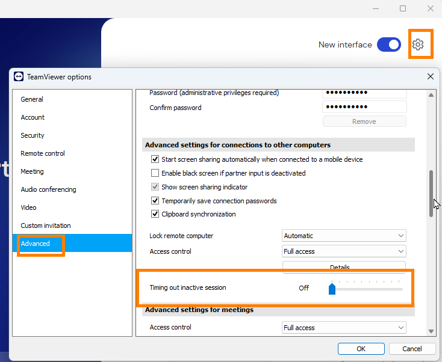
Task: Select Advanced in options sidebar
Action: tap(72, 243)
